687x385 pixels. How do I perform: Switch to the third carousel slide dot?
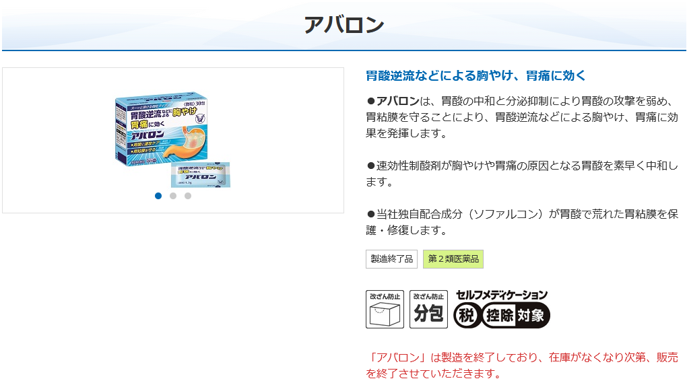[188, 196]
